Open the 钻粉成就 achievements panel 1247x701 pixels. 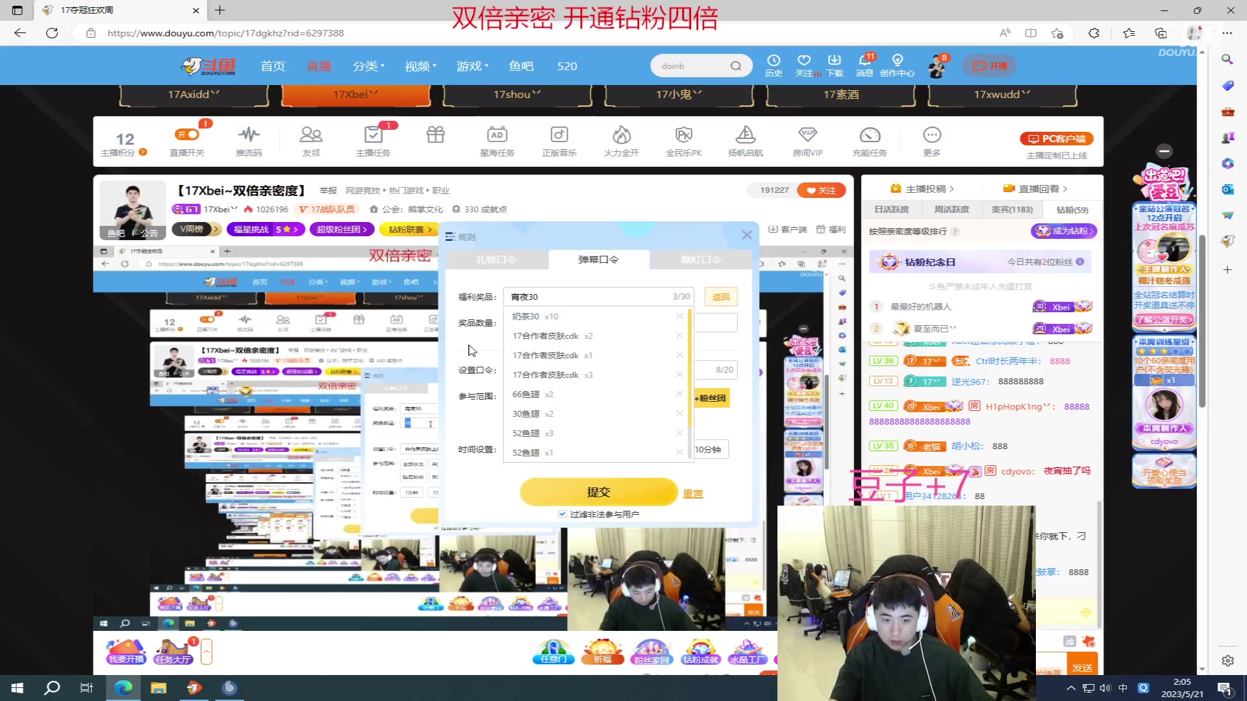tap(699, 651)
